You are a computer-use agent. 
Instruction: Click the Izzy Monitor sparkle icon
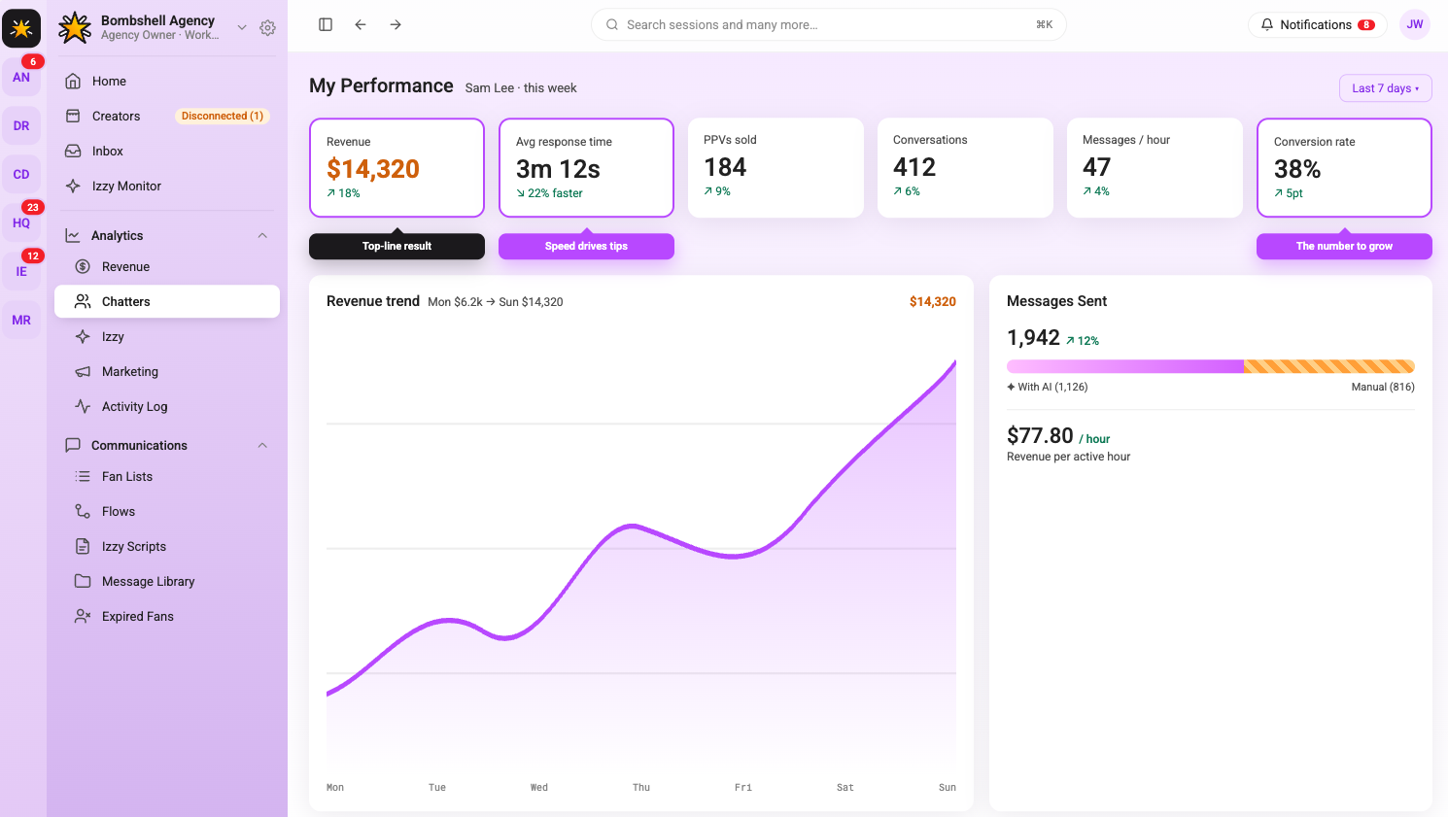click(x=73, y=186)
